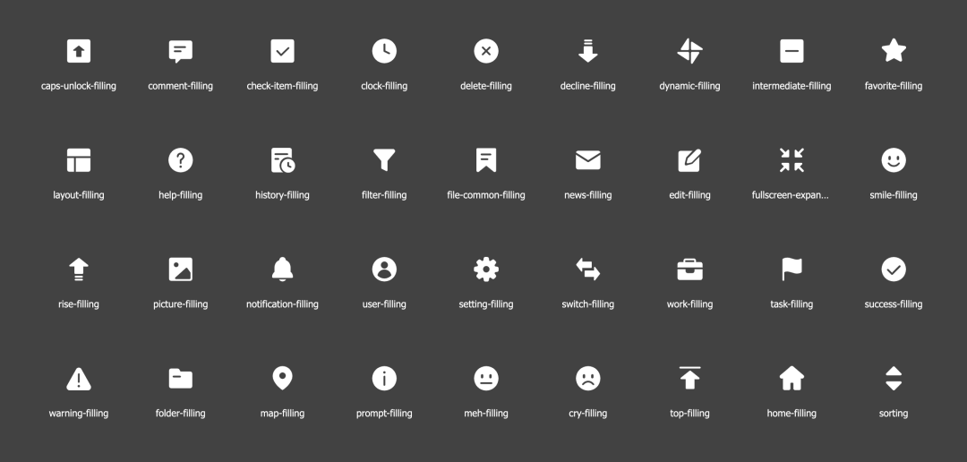Click the setting-filling gear icon
Screen dimensions: 967x462
(x=486, y=269)
